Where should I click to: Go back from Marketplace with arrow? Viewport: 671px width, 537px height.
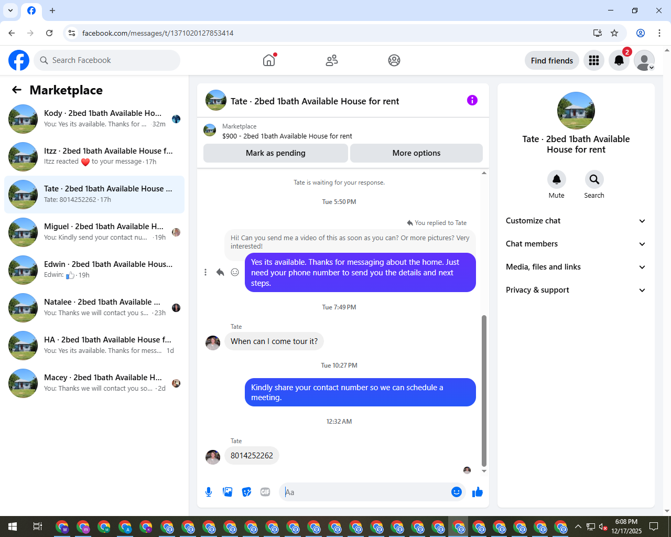(17, 90)
